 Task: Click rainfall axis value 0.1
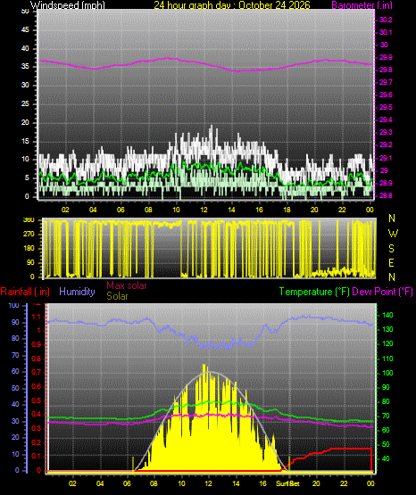tap(37, 457)
